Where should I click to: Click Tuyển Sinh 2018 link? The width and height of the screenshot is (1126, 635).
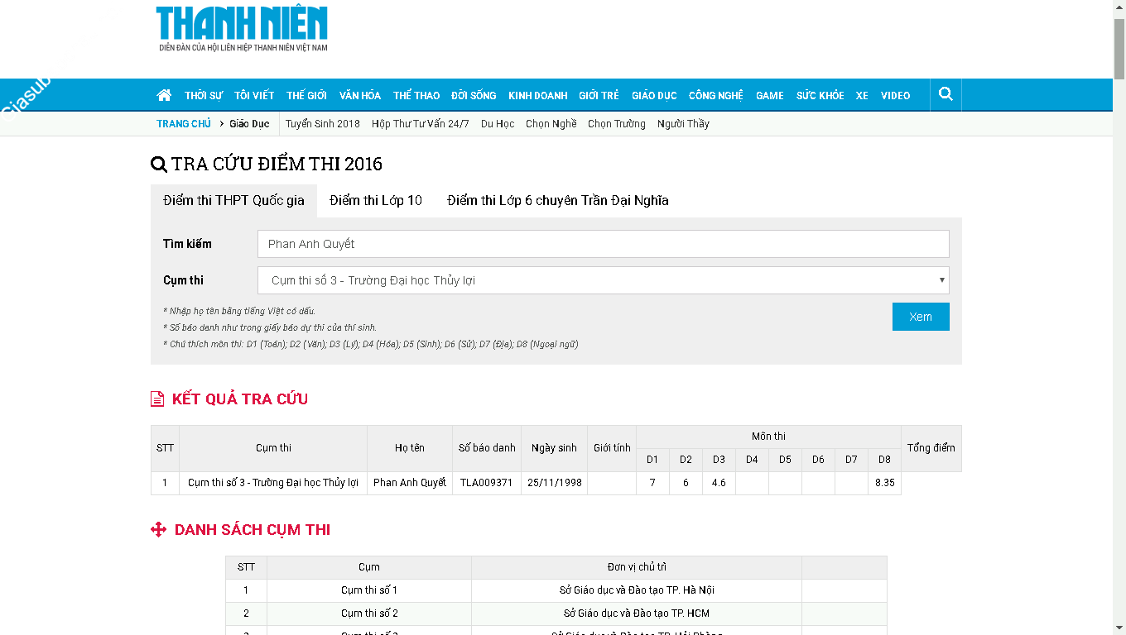point(323,124)
